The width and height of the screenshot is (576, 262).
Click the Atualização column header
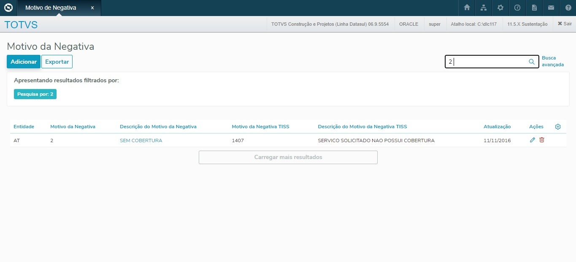point(497,127)
